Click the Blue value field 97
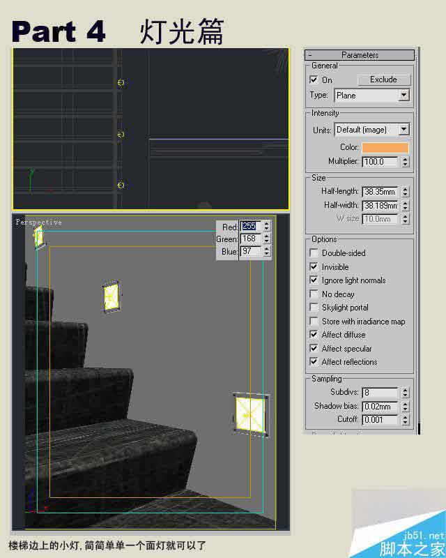Viewport: 446px width, 558px height. (251, 251)
